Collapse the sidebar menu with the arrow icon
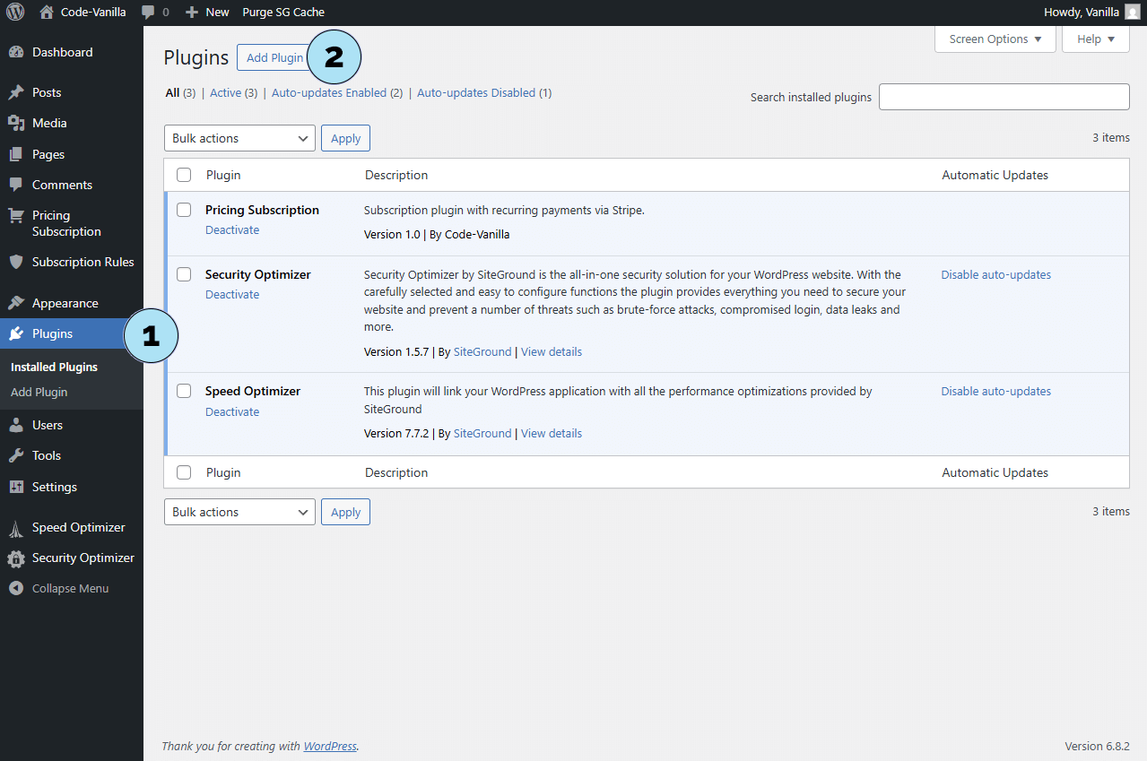This screenshot has height=761, width=1147. pos(16,589)
